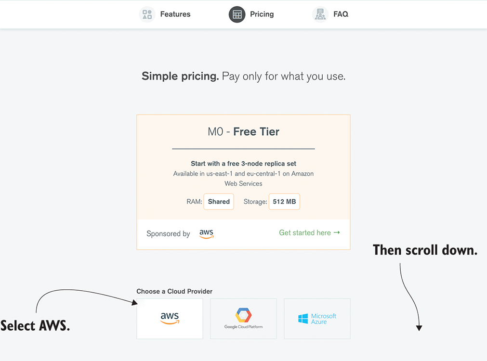Click the M0 - Free Tier heading

243,132
